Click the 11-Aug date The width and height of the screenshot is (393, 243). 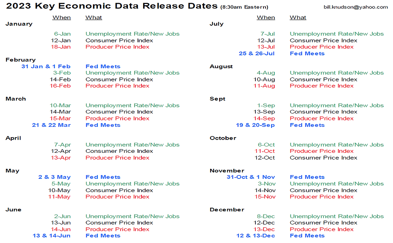click(x=264, y=86)
